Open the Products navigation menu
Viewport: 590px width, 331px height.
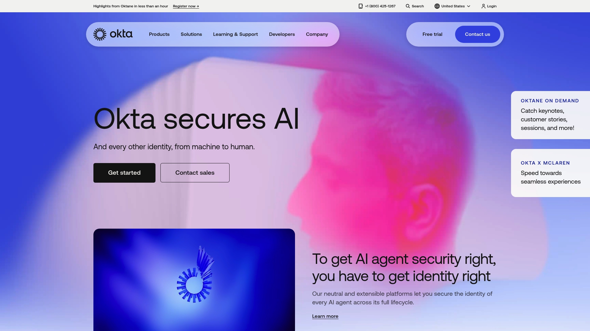point(159,34)
